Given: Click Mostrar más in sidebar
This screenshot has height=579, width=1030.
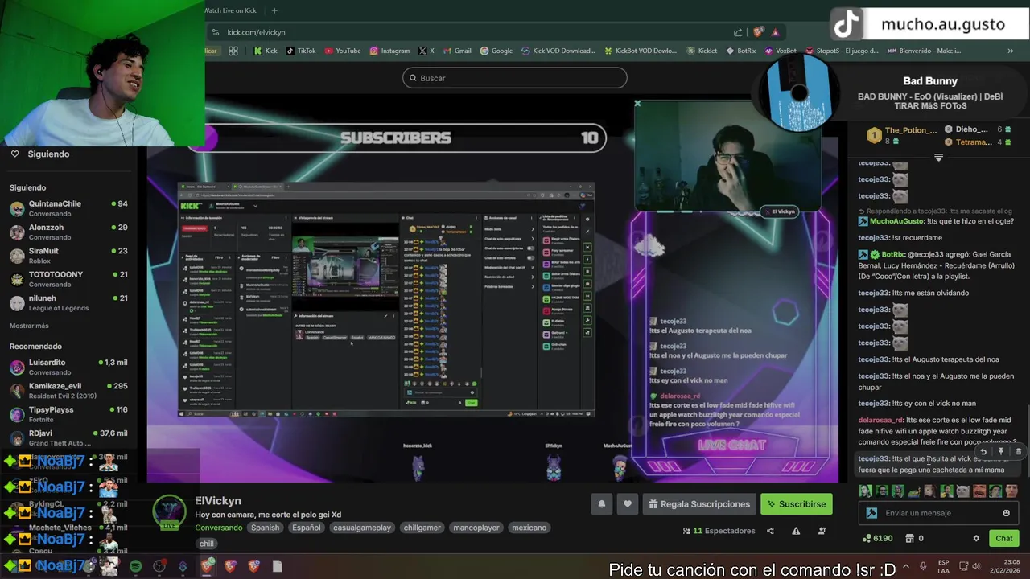Looking at the screenshot, I should tap(29, 326).
